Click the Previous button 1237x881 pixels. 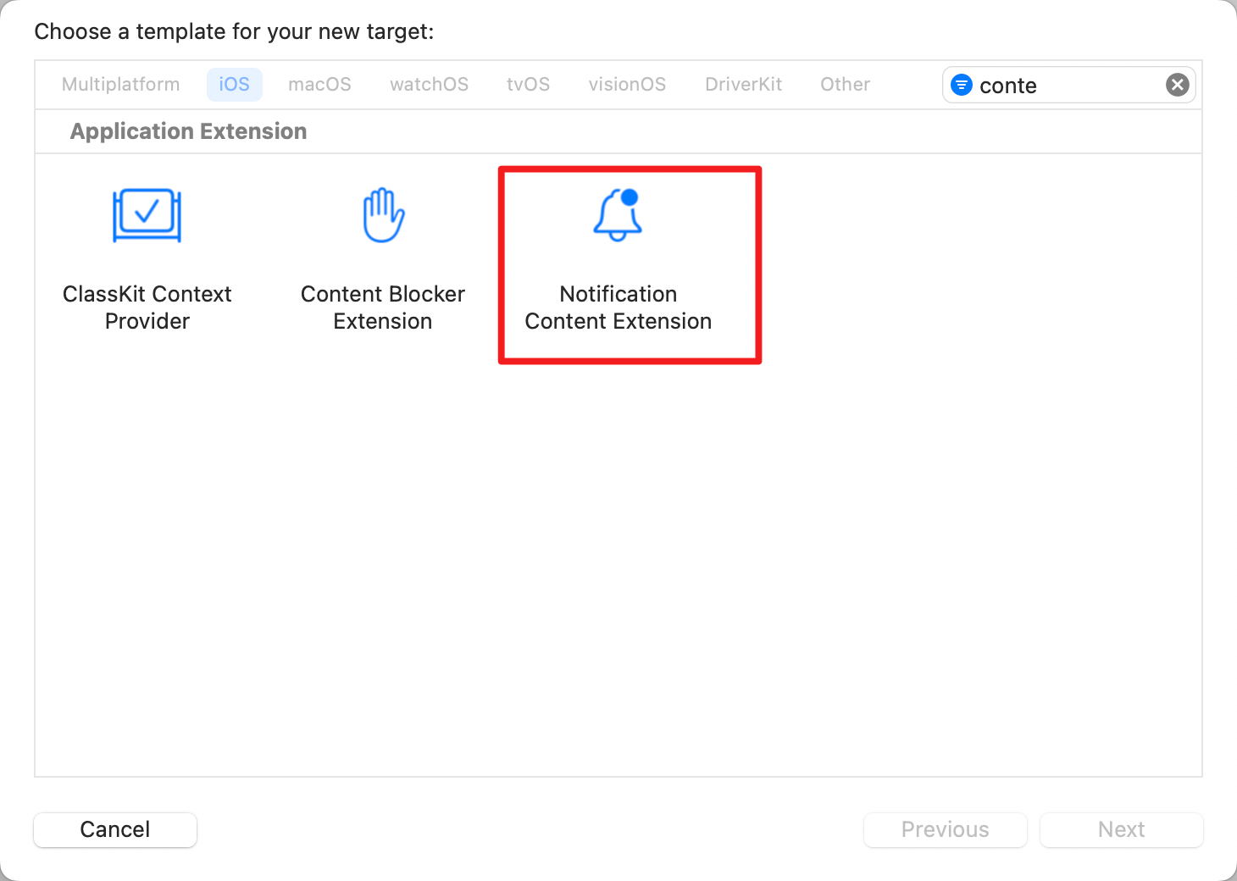(945, 829)
